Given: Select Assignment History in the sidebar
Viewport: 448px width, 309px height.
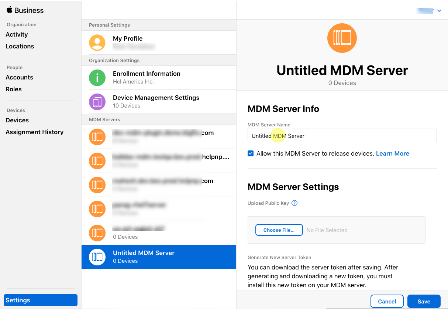Looking at the screenshot, I should [x=34, y=132].
